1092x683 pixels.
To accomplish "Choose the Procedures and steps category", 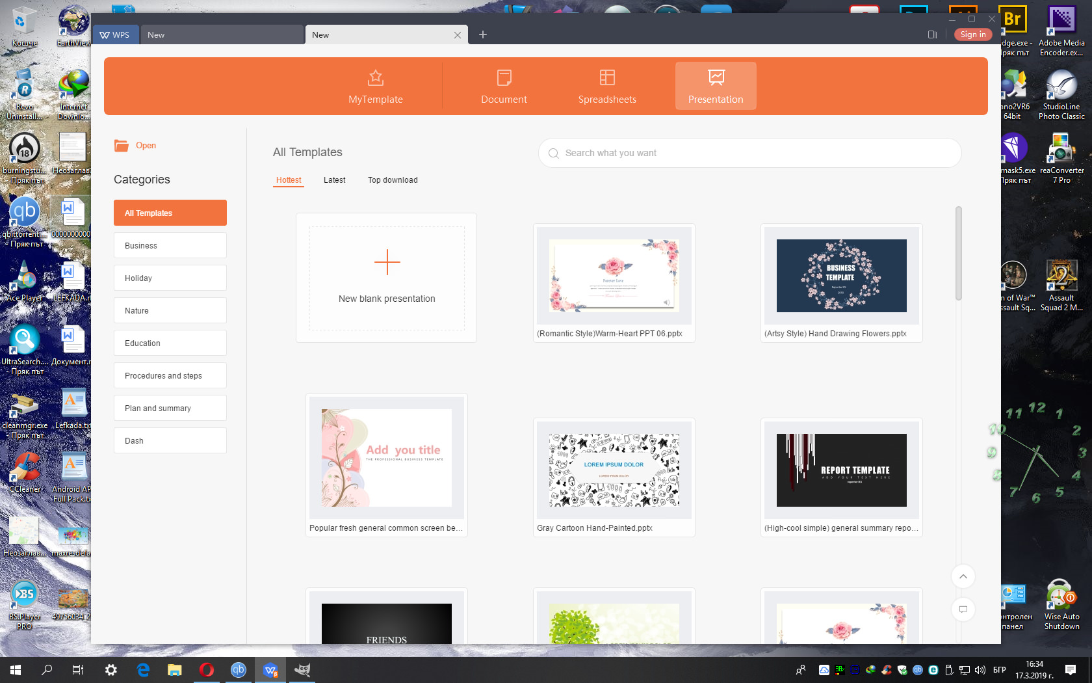I will (170, 375).
